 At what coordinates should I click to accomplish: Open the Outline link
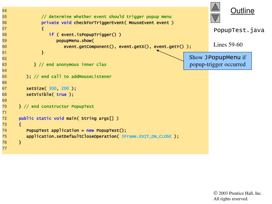242,11
